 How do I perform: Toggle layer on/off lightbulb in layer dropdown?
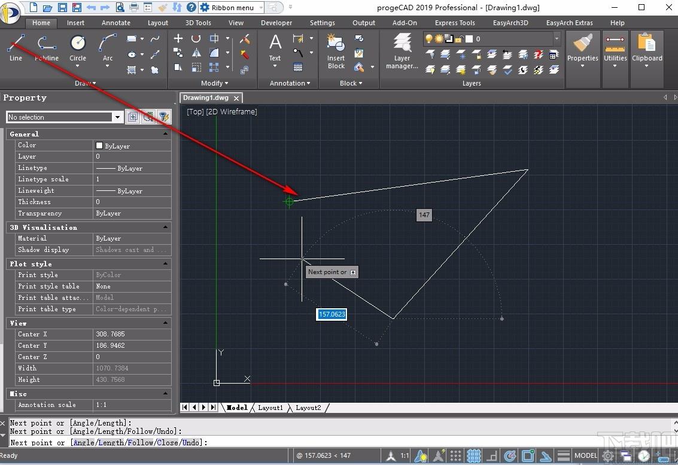tap(429, 39)
